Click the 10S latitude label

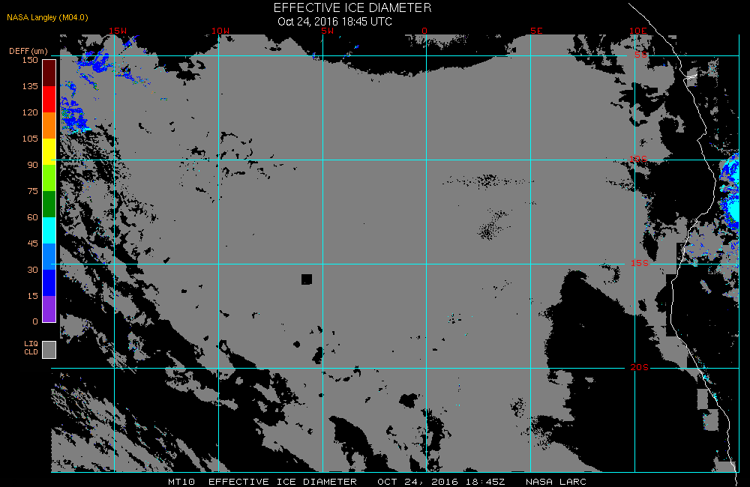coord(638,159)
